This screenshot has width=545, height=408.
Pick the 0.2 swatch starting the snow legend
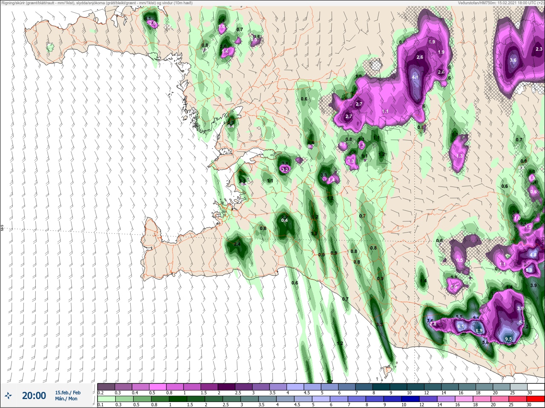coord(106,387)
